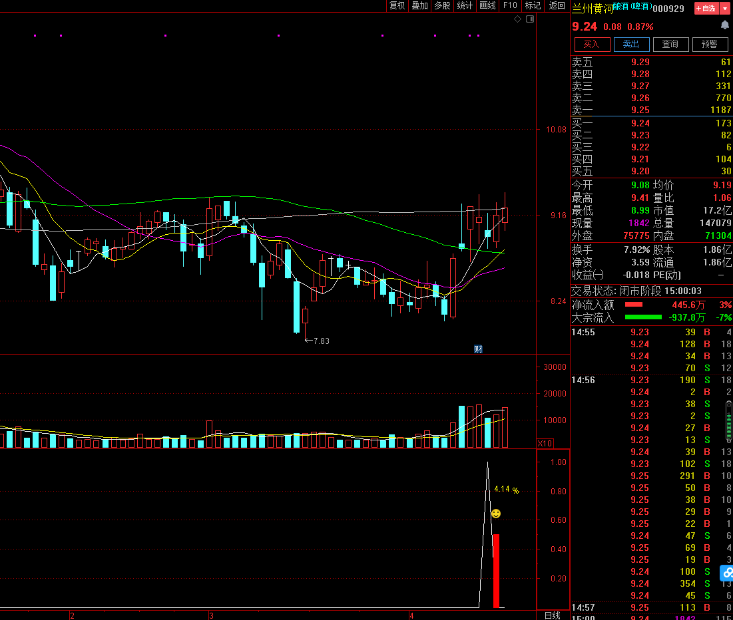Add stock with +自选 button

706,9
